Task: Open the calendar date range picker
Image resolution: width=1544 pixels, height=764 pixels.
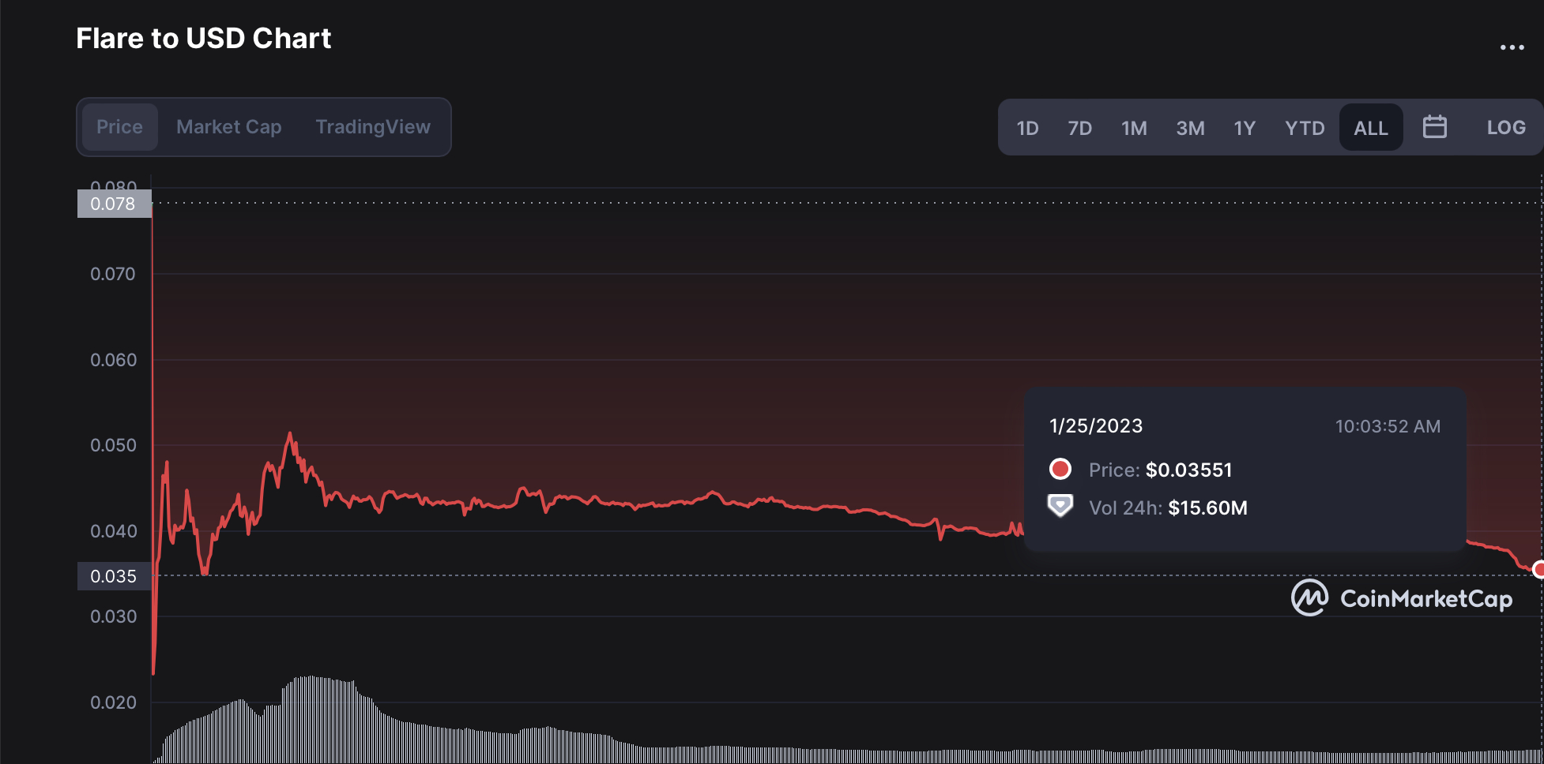Action: pos(1434,127)
